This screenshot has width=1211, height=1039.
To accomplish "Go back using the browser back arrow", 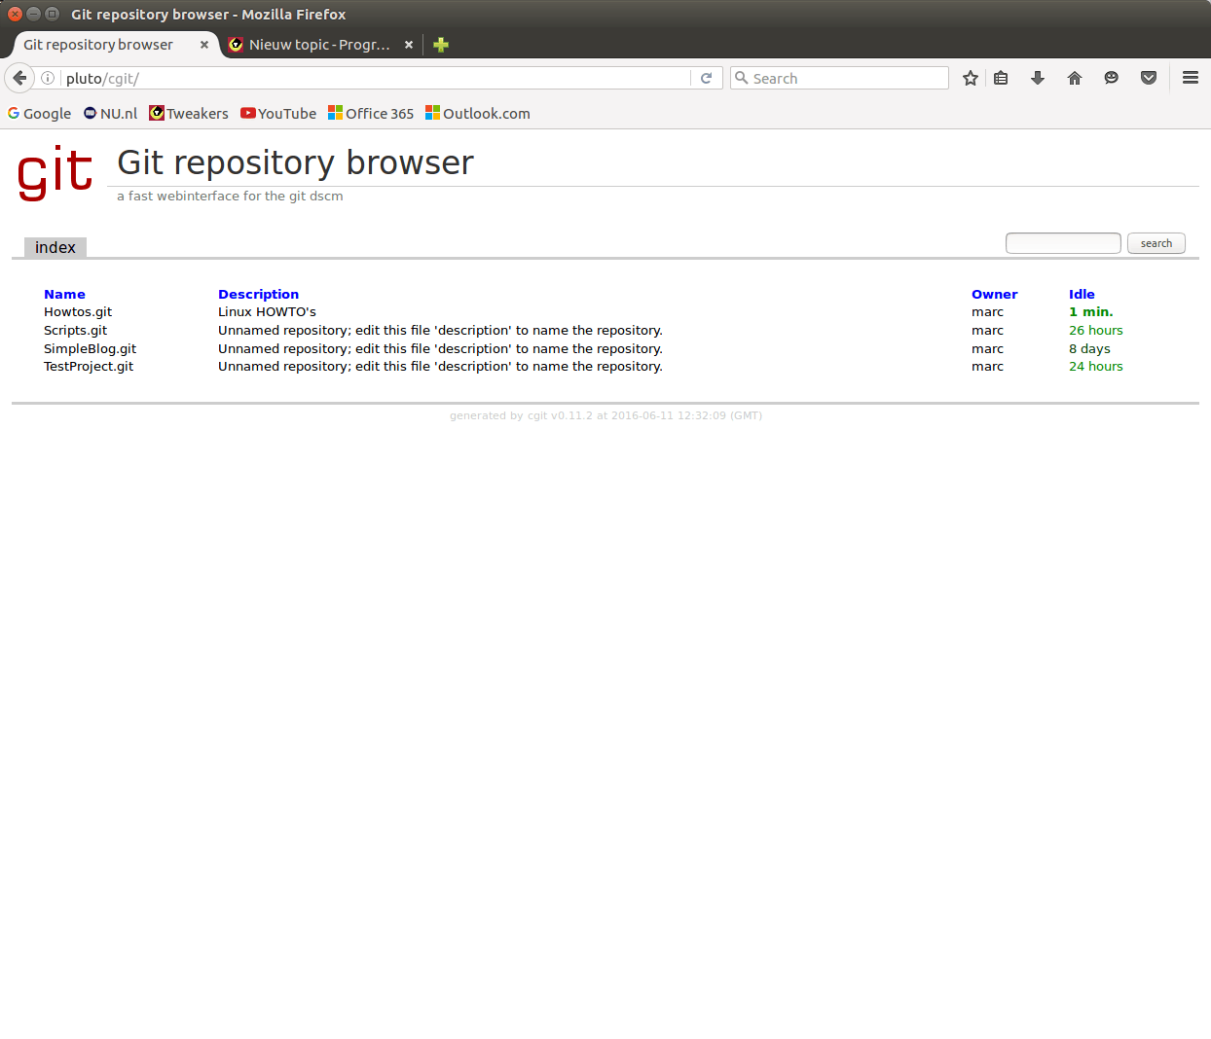I will point(19,78).
